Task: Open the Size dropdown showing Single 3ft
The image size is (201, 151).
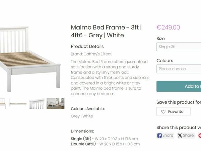Action: (x=179, y=47)
